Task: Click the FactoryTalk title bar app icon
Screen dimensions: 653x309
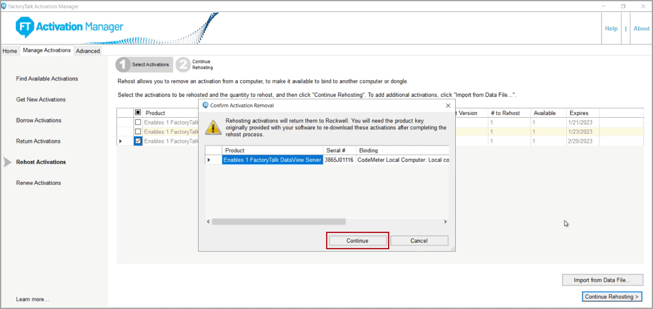Action: click(4, 6)
